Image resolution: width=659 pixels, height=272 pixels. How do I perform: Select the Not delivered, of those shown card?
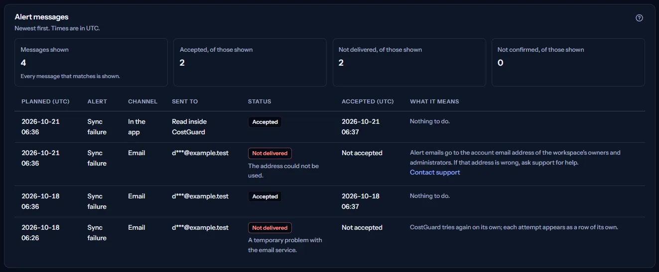click(x=409, y=63)
